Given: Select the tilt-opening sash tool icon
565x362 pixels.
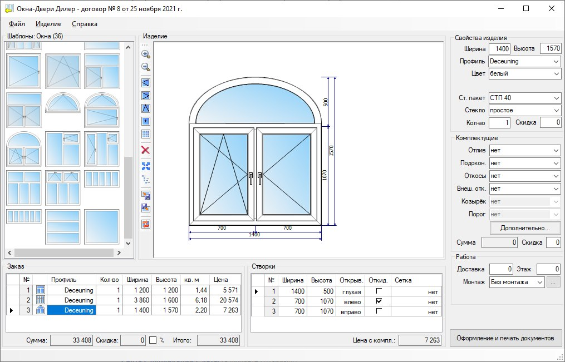Looking at the screenshot, I should coord(146,108).
